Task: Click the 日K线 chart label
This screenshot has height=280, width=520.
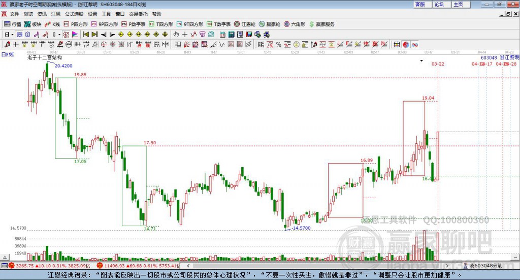Action: pyautogui.click(x=8, y=54)
